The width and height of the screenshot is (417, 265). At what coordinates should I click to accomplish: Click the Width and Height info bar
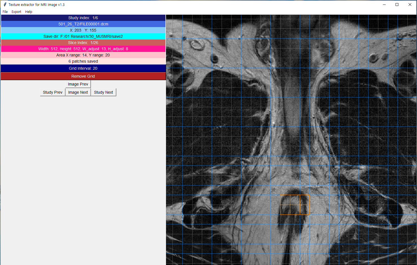point(83,49)
